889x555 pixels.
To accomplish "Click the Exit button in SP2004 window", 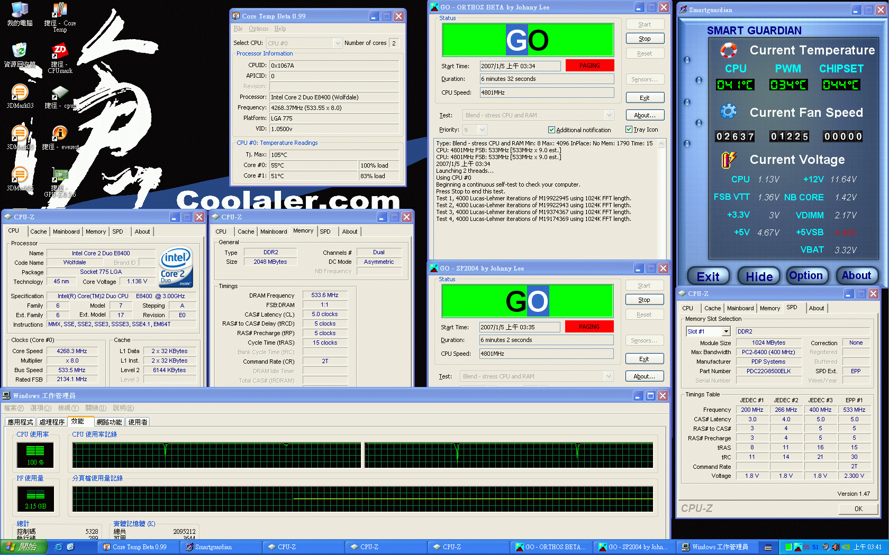I will tap(644, 359).
